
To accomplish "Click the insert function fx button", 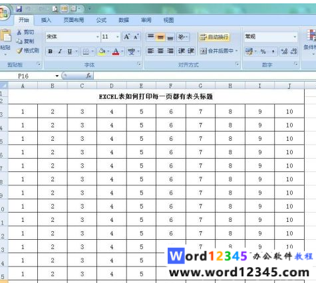I will 88,76.
